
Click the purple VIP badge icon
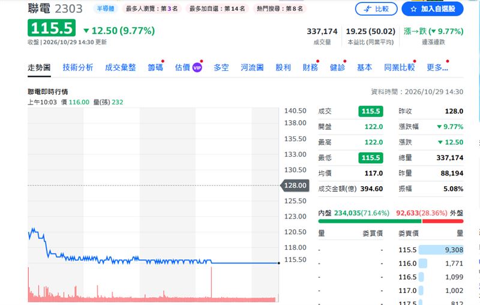pos(197,68)
